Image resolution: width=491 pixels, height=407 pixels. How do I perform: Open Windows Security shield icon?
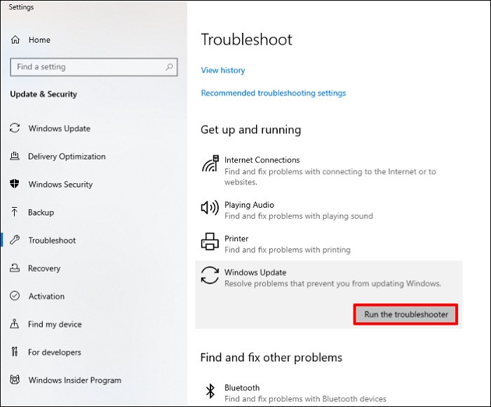pos(15,185)
